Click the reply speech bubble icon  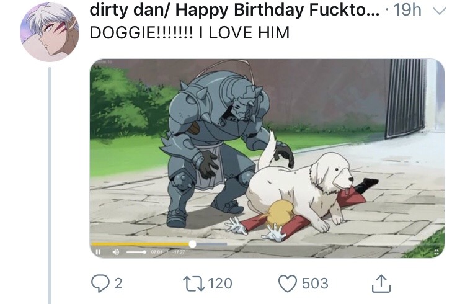pyautogui.click(x=100, y=284)
